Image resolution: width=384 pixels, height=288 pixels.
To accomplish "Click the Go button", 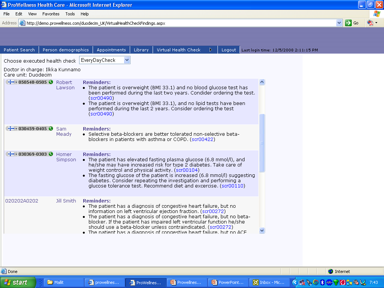I will coord(352,23).
